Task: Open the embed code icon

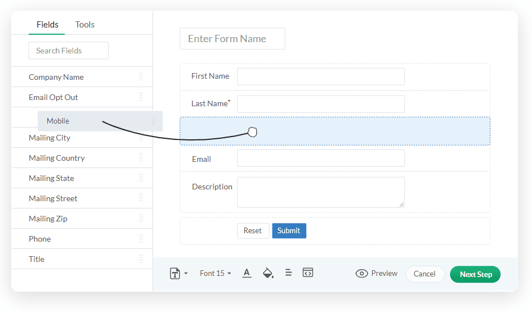Action: click(307, 273)
